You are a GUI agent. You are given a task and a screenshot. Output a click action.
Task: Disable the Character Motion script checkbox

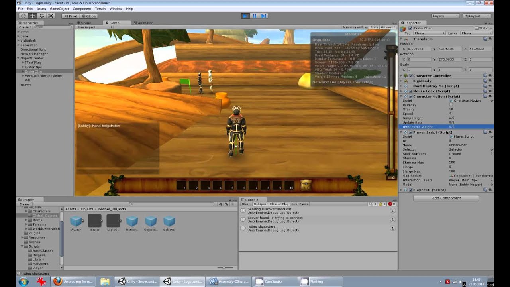pos(410,96)
